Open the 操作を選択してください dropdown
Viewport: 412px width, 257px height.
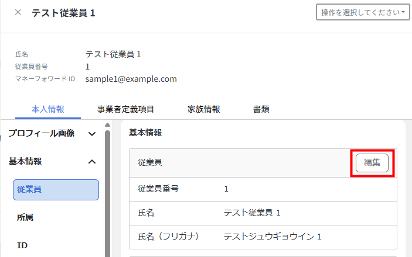[x=363, y=12]
